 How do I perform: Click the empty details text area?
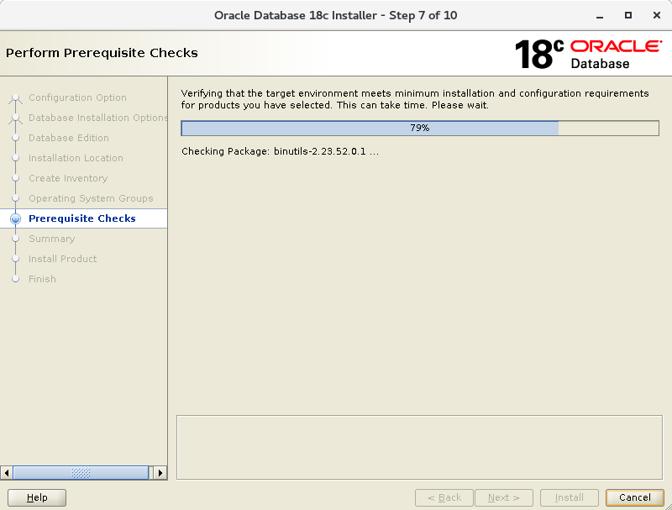(x=419, y=448)
